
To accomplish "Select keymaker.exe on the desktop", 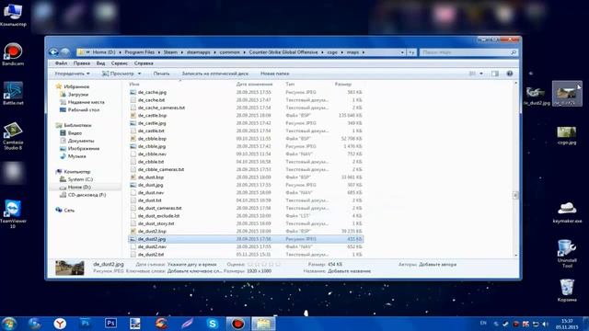I will coord(567,212).
